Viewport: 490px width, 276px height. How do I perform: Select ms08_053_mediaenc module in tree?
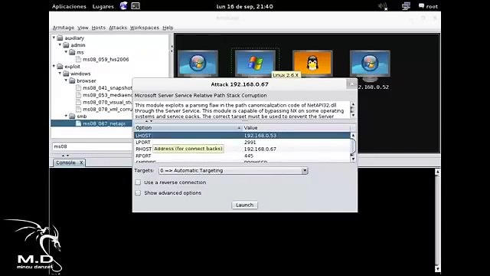107,95
